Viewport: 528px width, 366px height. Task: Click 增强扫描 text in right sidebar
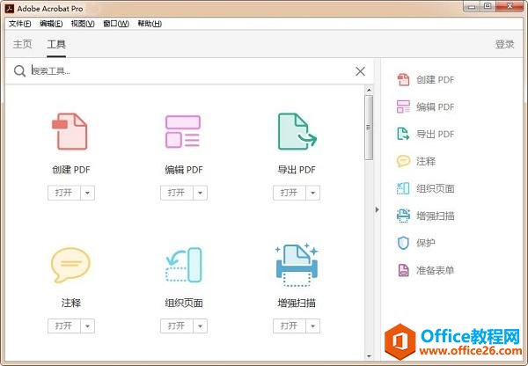click(435, 216)
